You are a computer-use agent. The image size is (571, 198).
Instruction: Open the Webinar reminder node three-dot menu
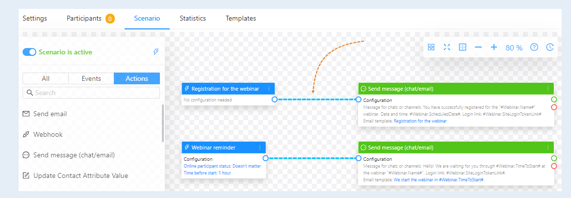click(x=260, y=148)
